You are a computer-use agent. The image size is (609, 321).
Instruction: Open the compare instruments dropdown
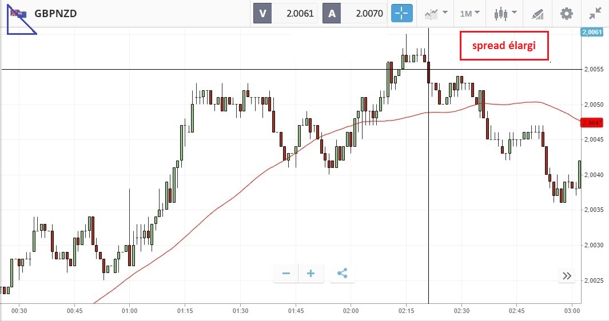pyautogui.click(x=436, y=13)
